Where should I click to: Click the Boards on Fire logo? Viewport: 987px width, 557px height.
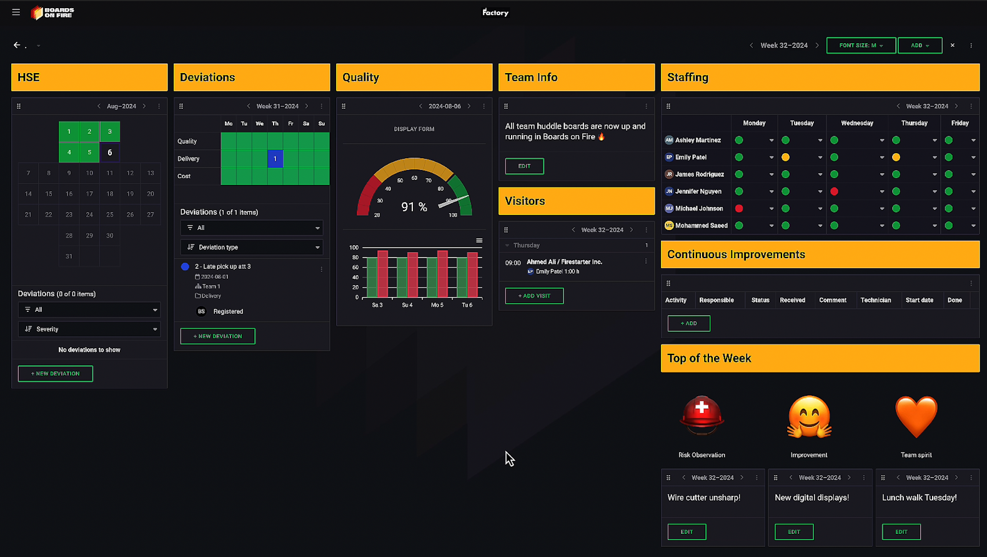point(53,13)
